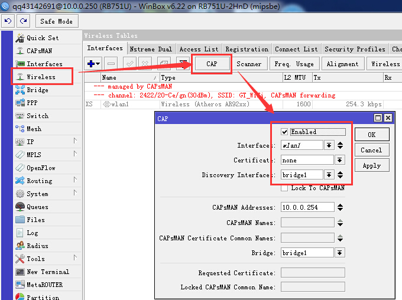Open Partition in the sidebar
This screenshot has width=402, height=300.
pos(47,296)
